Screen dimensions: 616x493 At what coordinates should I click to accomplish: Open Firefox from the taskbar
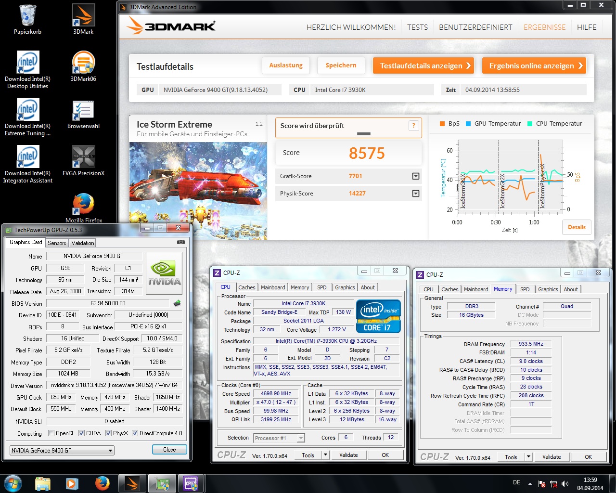[102, 483]
